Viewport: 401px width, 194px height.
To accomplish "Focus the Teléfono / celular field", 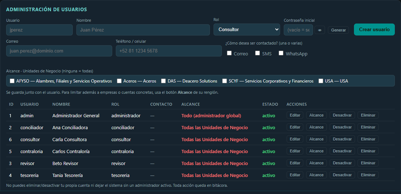I will point(169,51).
